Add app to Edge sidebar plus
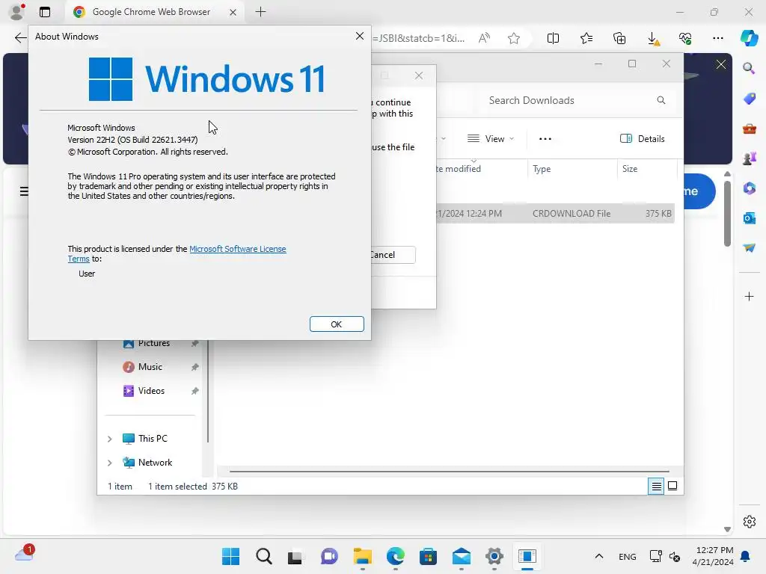766x574 pixels. [749, 296]
